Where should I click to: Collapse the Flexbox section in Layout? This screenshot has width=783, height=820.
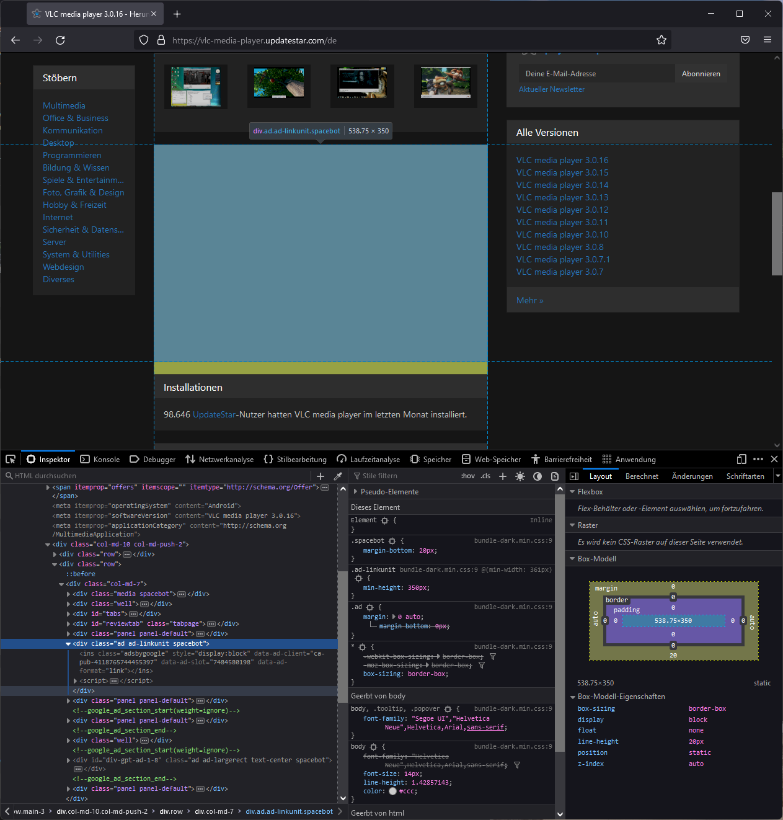pos(572,492)
